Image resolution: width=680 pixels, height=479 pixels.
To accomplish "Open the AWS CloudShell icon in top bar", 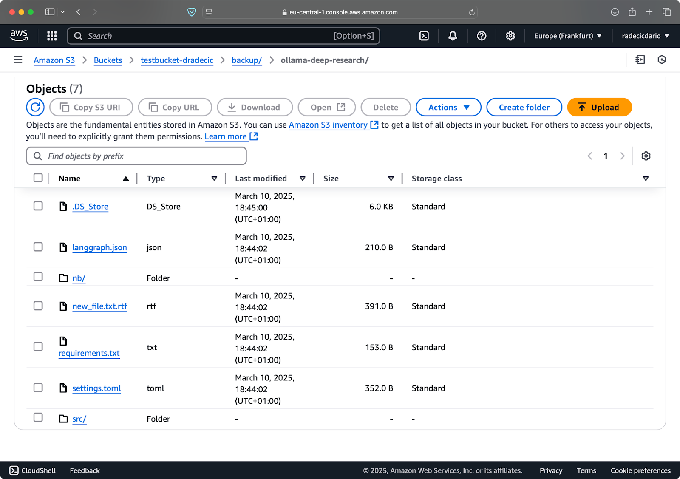I will click(x=424, y=36).
